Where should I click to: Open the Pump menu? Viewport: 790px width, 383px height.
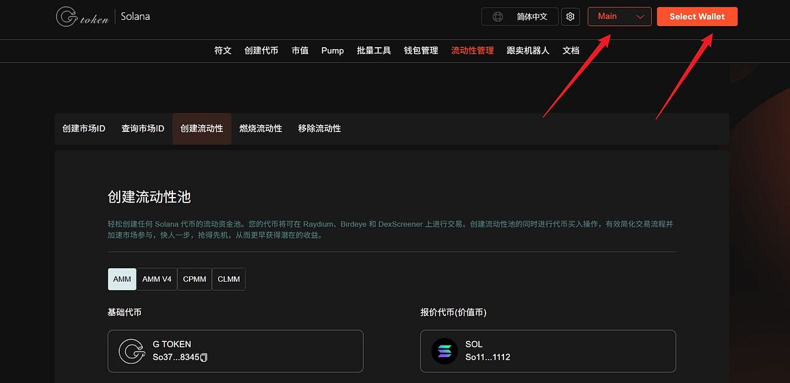(x=332, y=51)
